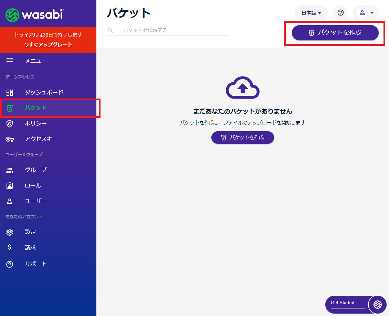Click the cloud upload illustration
389x316 pixels.
243,88
